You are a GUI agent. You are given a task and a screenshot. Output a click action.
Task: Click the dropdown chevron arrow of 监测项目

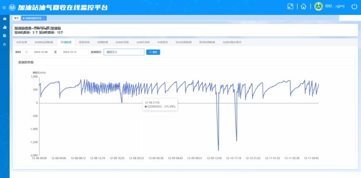coord(141,52)
